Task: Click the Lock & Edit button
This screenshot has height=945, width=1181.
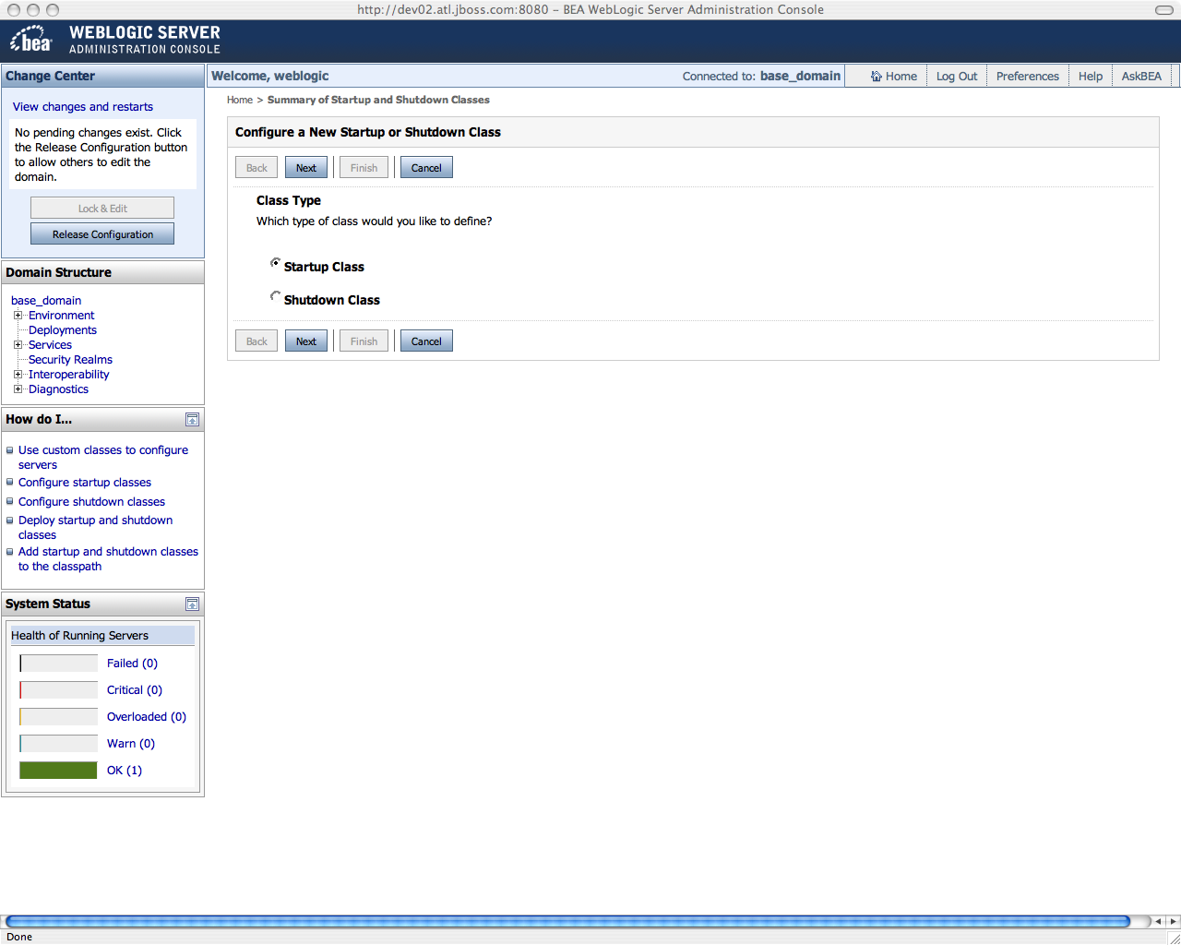Action: (x=102, y=209)
